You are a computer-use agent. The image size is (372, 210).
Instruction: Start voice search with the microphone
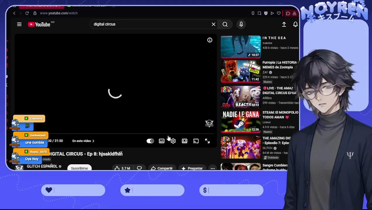click(241, 24)
